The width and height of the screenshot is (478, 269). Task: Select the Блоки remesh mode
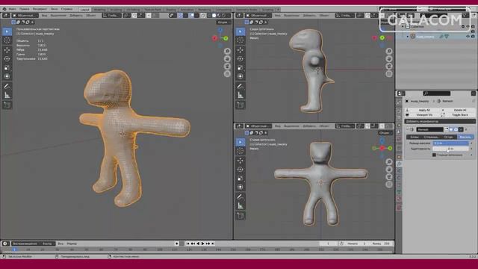[415, 137]
